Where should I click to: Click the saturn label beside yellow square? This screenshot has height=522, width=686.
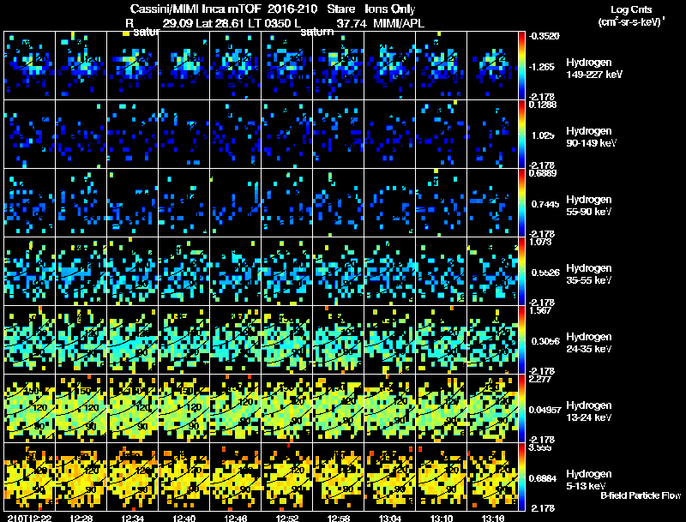click(x=146, y=33)
